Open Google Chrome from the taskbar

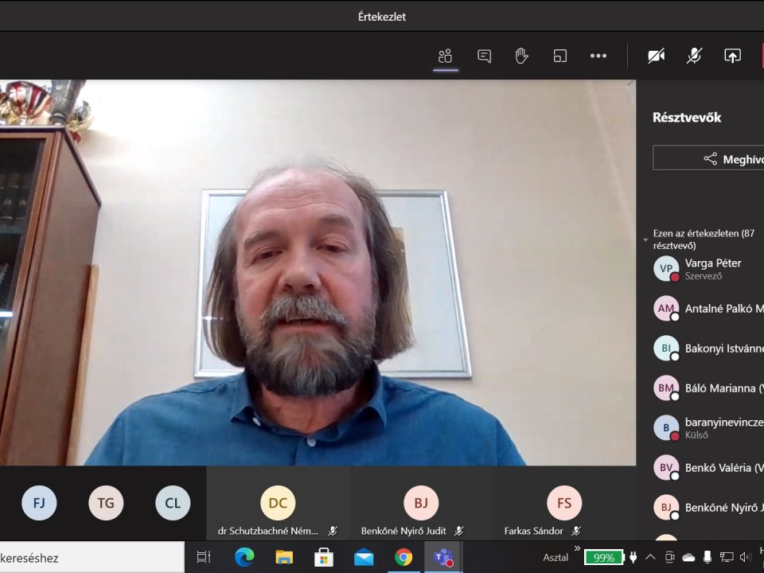tap(403, 557)
